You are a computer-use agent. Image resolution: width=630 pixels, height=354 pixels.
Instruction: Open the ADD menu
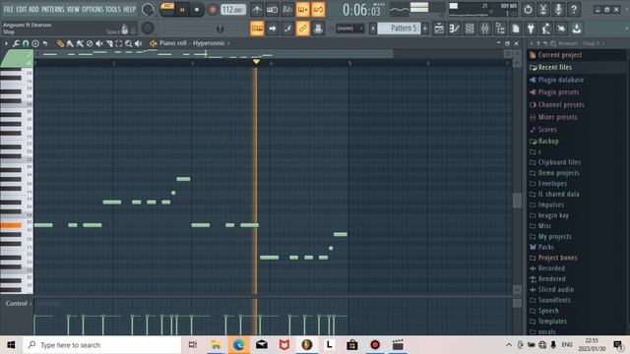click(33, 9)
